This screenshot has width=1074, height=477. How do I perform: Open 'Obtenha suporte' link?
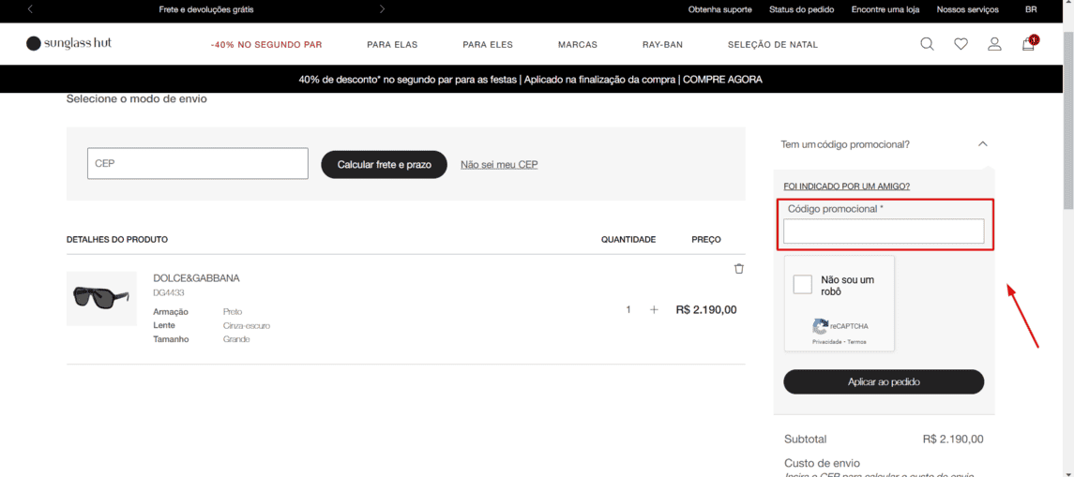coord(719,9)
